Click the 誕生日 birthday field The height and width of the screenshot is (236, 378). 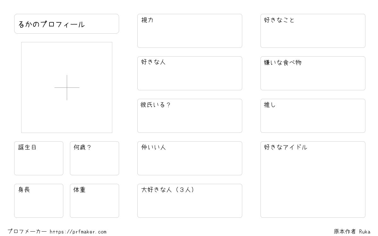click(x=39, y=158)
